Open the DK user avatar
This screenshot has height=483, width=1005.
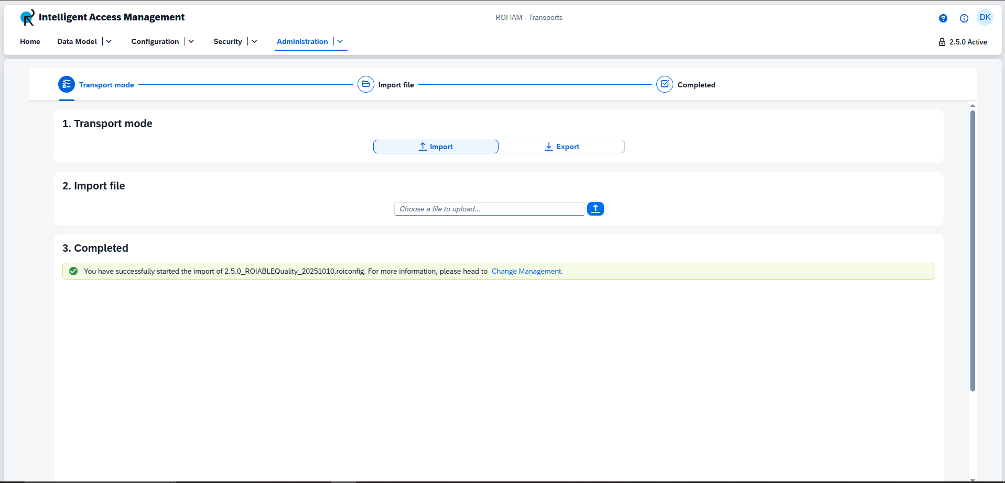click(x=985, y=17)
